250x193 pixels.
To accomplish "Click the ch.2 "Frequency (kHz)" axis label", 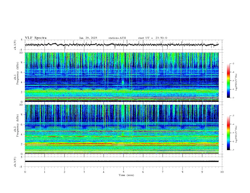I will tap(18, 126).
